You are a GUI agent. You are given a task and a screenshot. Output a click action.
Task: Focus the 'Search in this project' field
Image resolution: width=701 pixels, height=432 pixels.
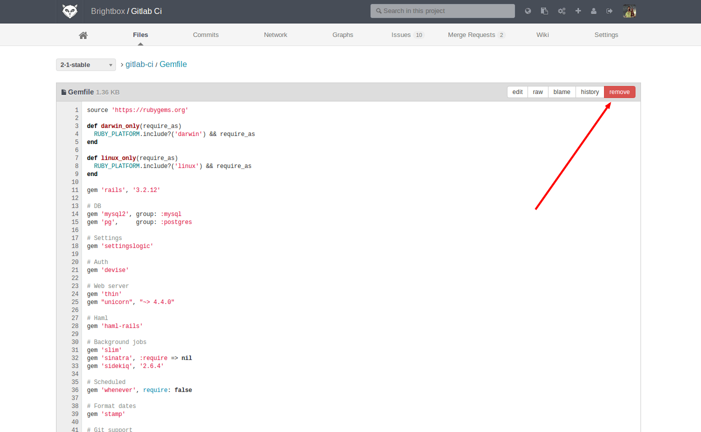click(x=442, y=11)
